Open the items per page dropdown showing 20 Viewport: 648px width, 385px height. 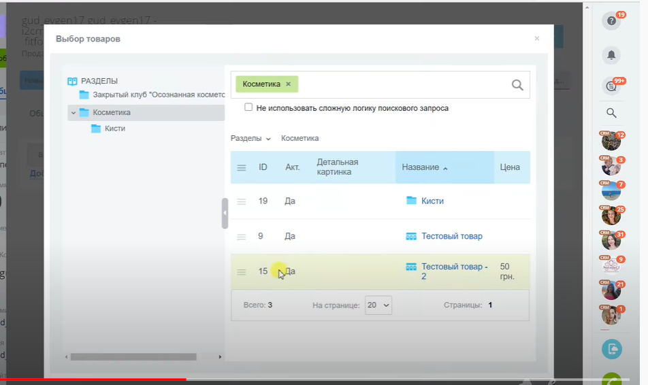point(378,305)
